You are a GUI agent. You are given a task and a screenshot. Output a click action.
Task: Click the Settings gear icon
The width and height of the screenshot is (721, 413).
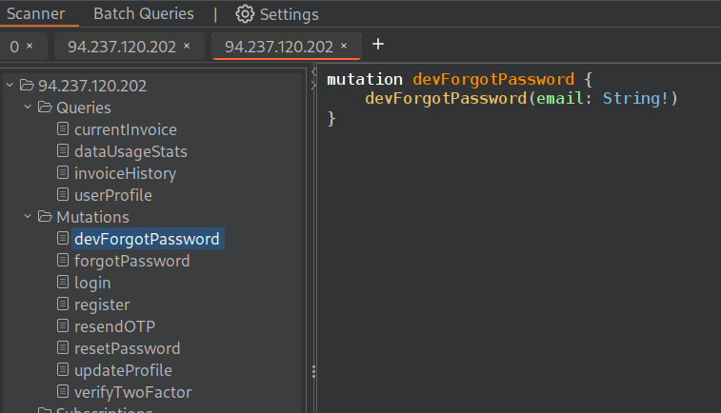coord(246,14)
